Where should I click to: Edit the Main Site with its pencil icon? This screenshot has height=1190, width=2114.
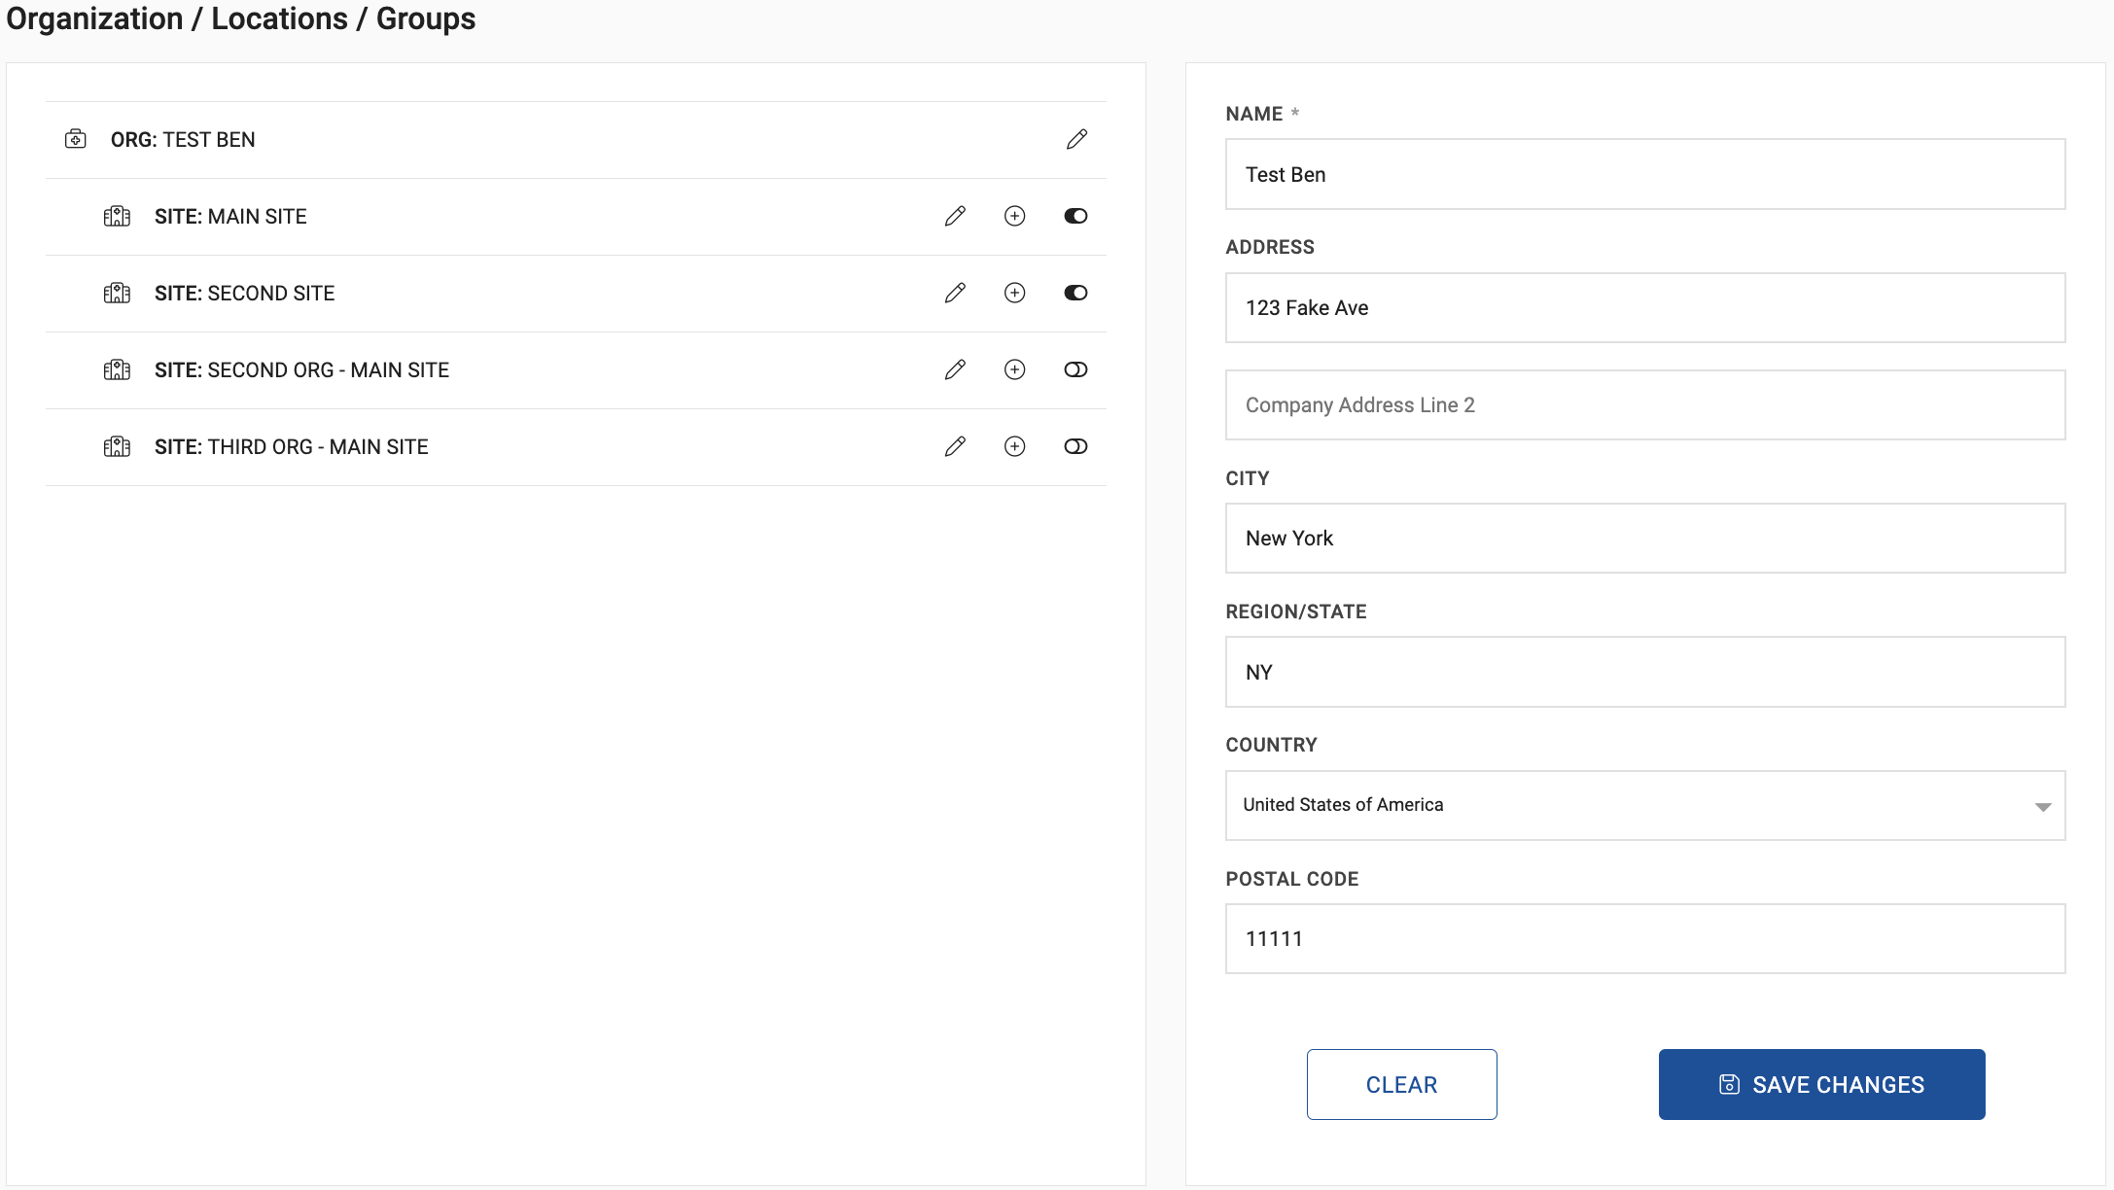pyautogui.click(x=955, y=216)
